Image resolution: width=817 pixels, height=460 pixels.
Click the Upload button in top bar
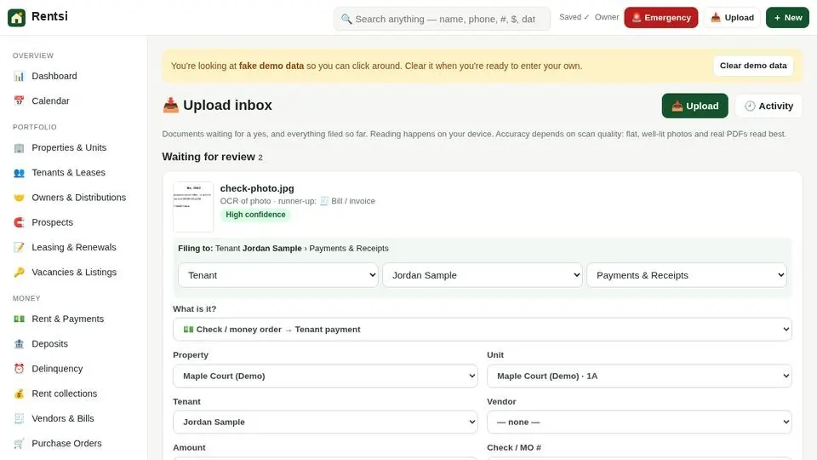click(732, 18)
